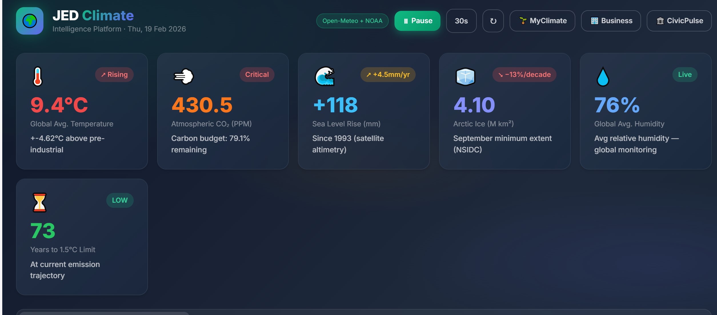Click the Avg relative humidity description
Image resolution: width=717 pixels, height=315 pixels.
point(636,144)
